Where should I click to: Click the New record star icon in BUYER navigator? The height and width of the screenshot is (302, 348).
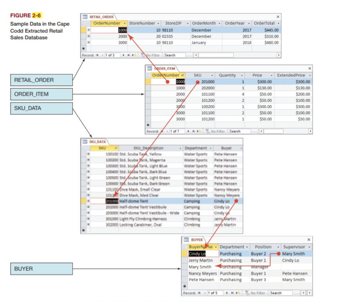[237, 292]
